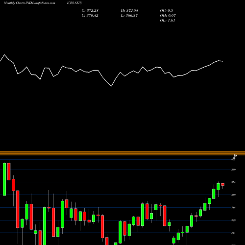Click the 374 price axis label
This screenshot has width=245, height=245.
[233, 182]
